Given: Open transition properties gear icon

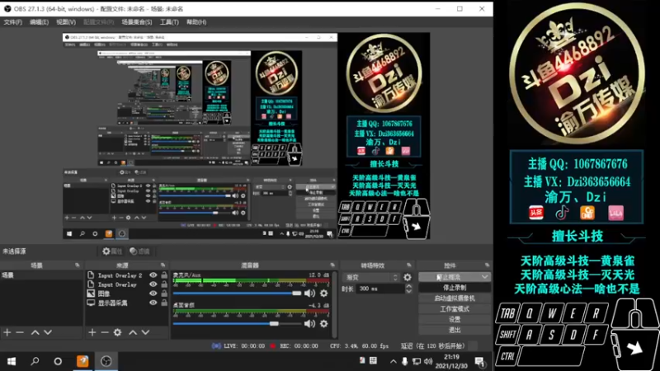Looking at the screenshot, I should [x=408, y=277].
